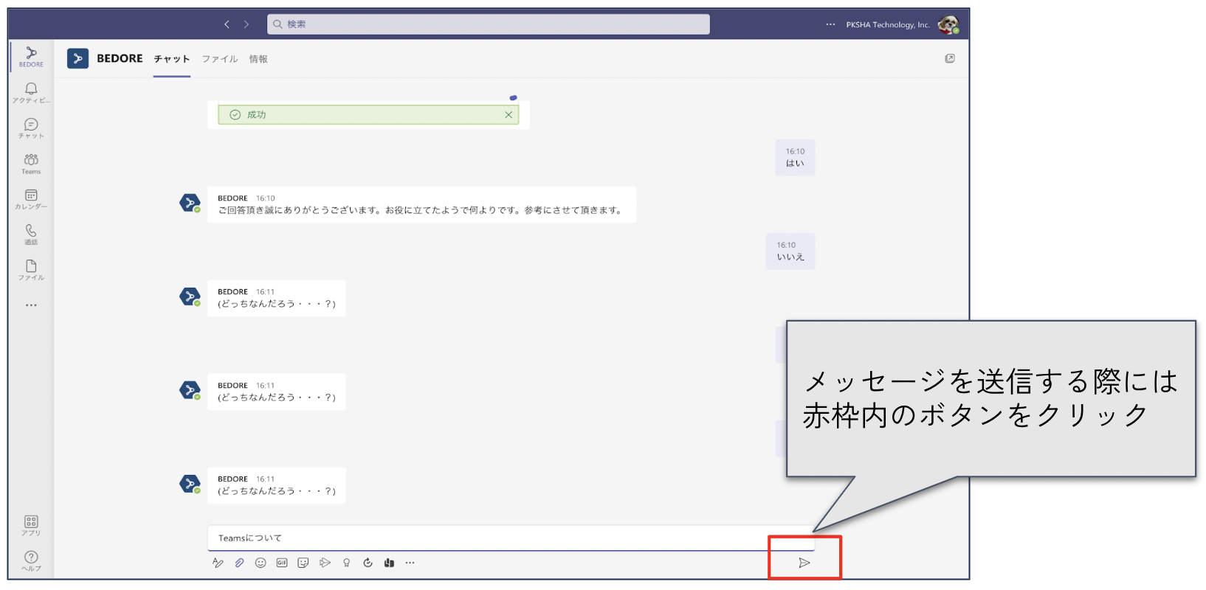Screen dimensions: 1206x590
Task: Open settings ellipsis next to PKSHA Technology
Action: click(x=830, y=24)
